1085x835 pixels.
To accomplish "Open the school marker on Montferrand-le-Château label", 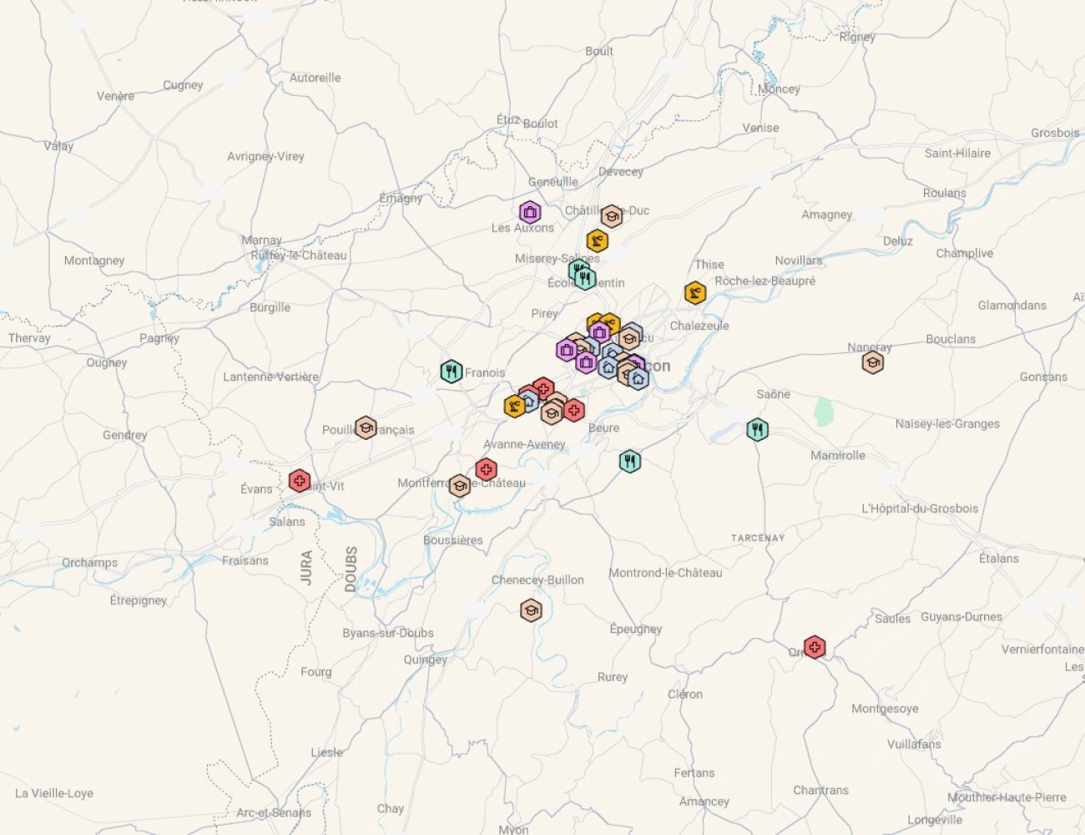I will pos(460,485).
